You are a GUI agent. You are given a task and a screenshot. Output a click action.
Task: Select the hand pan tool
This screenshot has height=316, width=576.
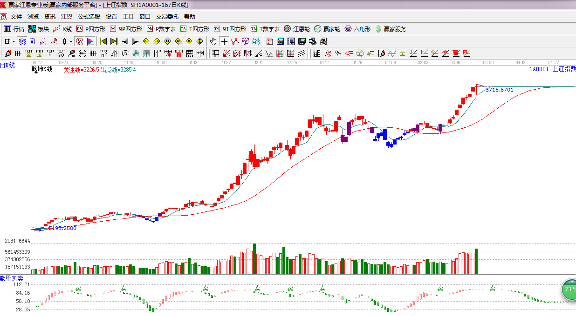[x=213, y=41]
